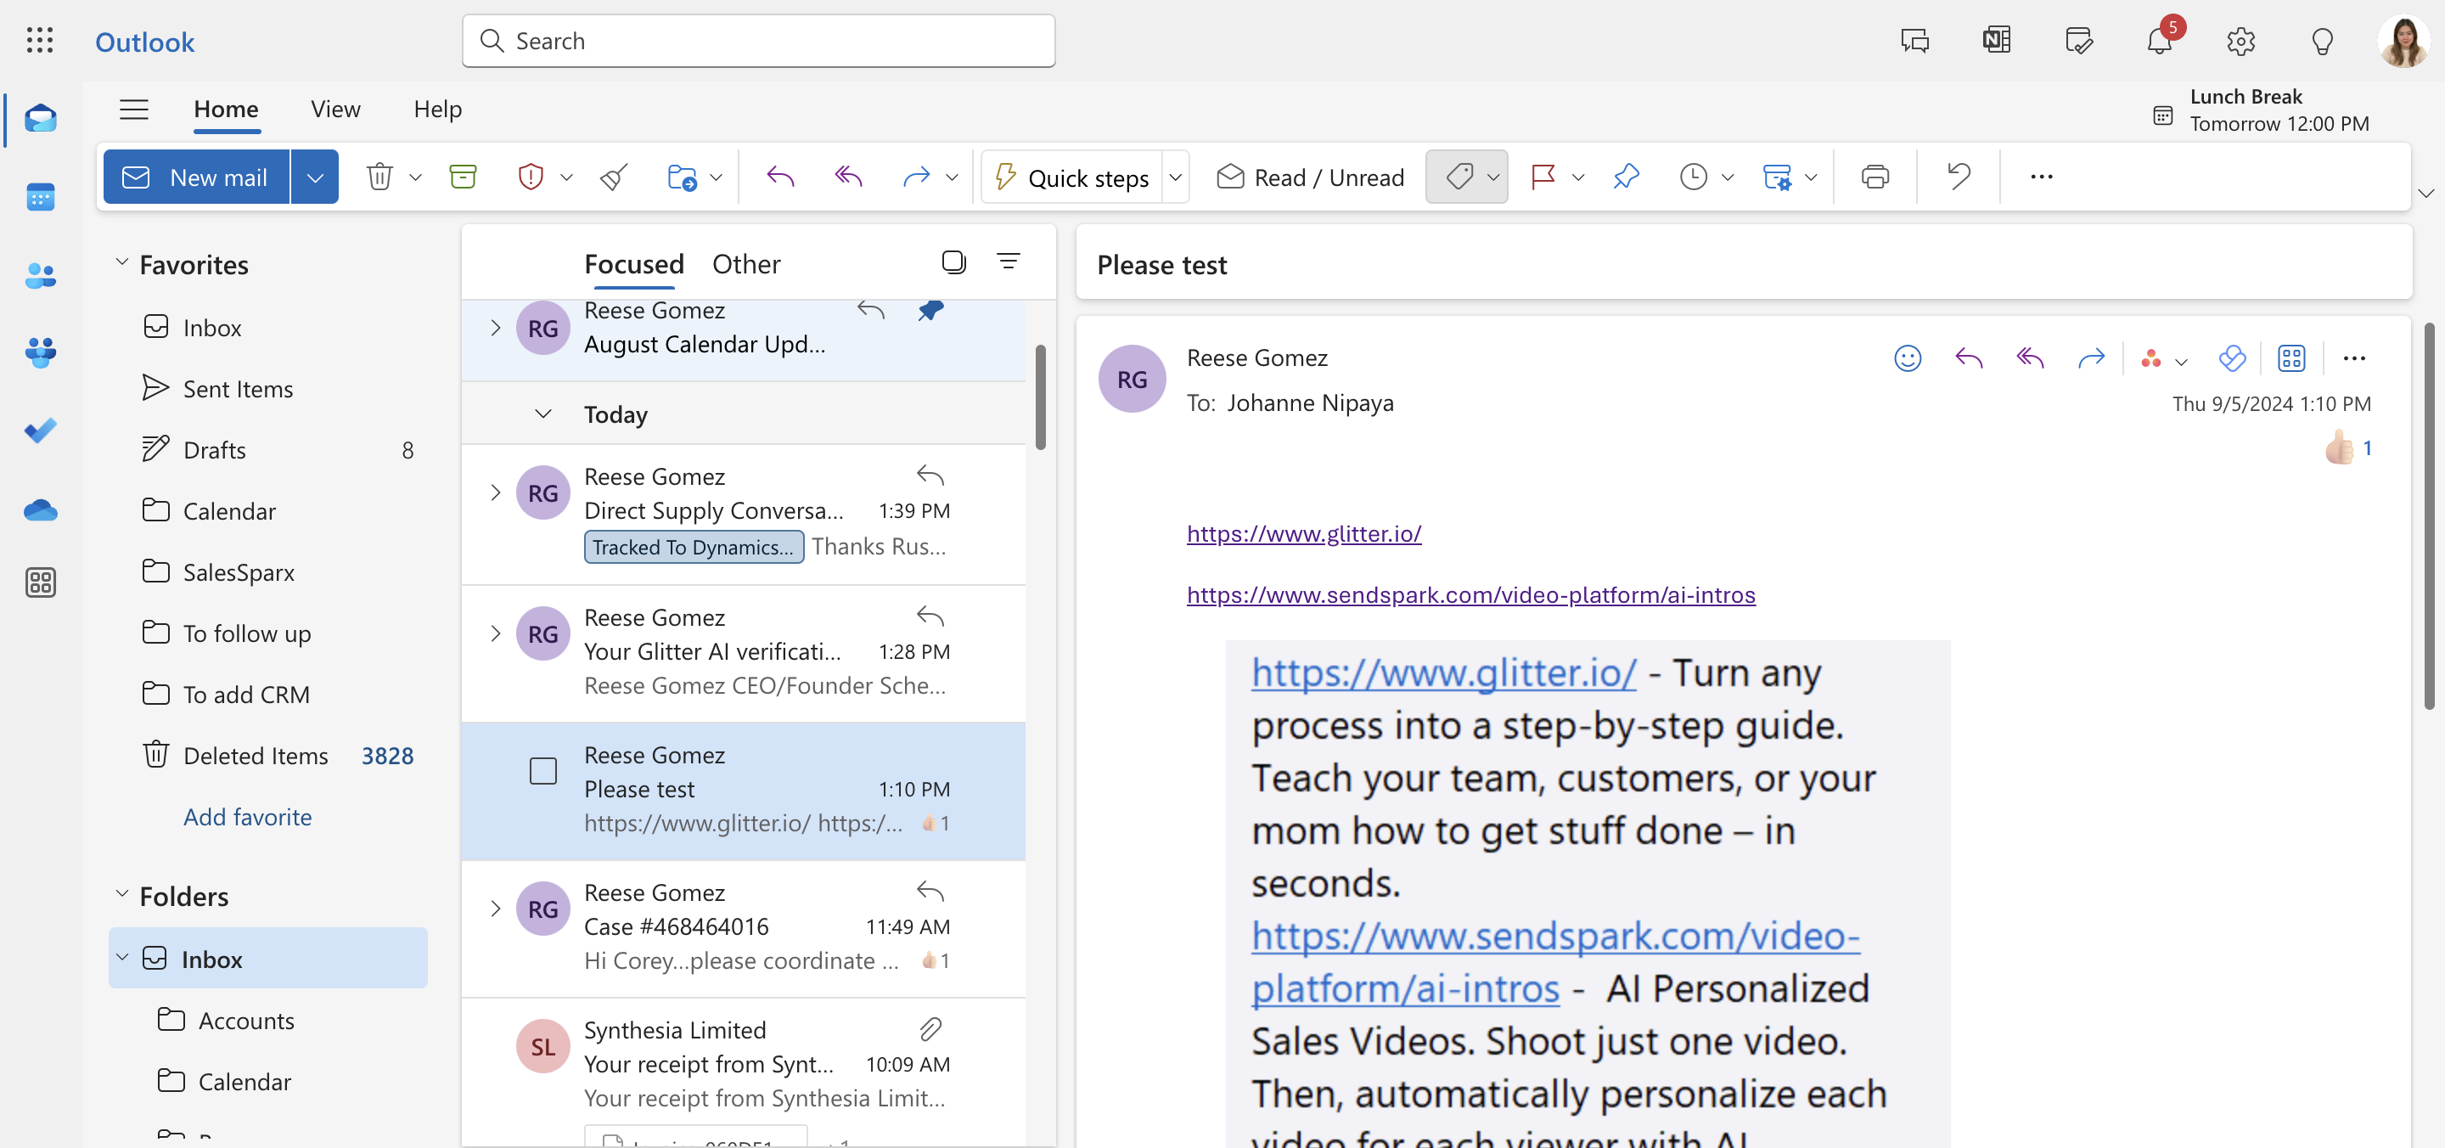Open Lunch Break upcoming event reminder
The width and height of the screenshot is (2445, 1148).
tap(2262, 110)
